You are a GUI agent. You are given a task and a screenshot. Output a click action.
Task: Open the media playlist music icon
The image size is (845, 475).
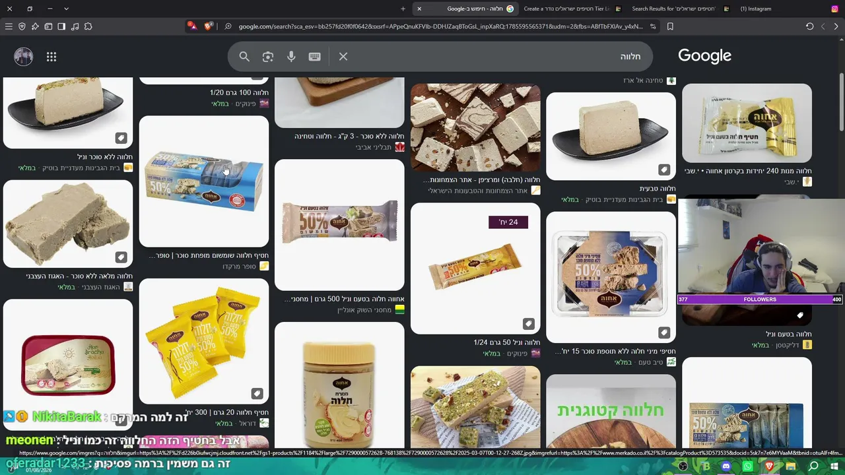coord(75,26)
